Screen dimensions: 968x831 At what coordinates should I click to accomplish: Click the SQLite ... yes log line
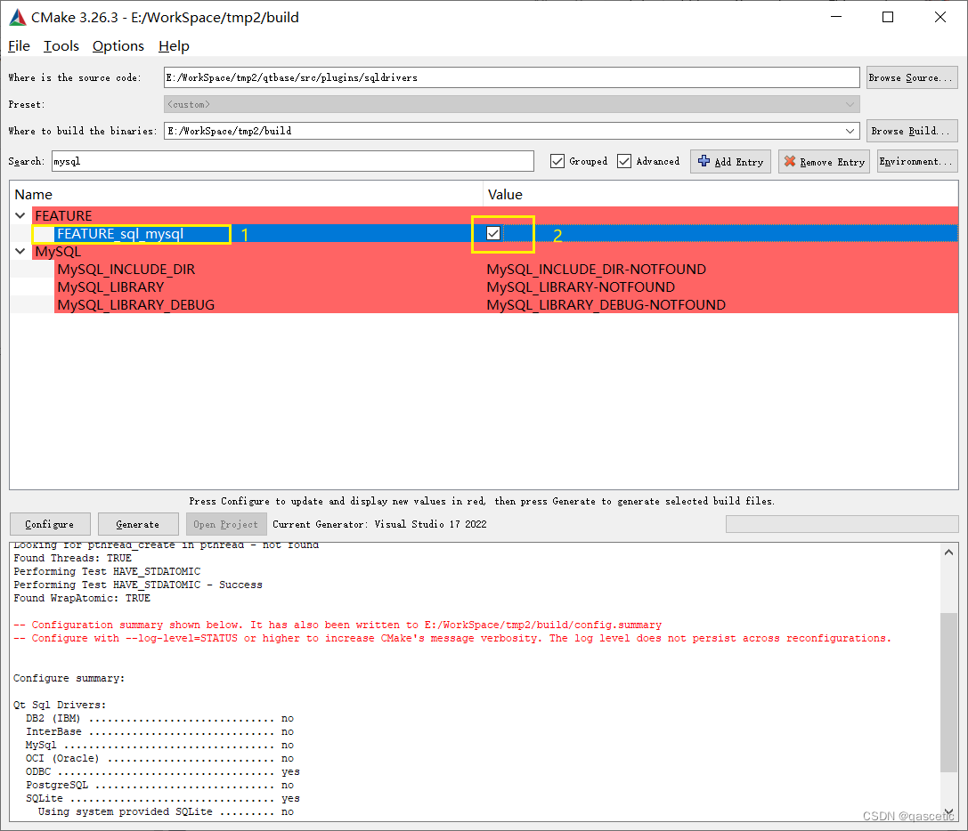click(x=163, y=798)
